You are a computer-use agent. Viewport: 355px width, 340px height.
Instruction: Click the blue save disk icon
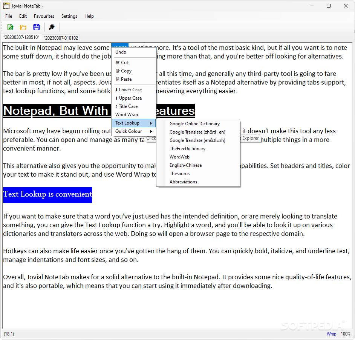(37, 27)
